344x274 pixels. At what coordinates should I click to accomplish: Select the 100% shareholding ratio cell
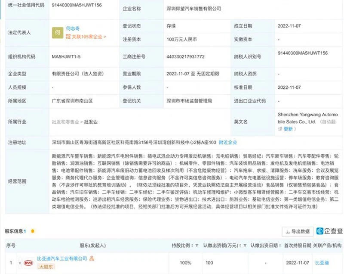[185, 263]
